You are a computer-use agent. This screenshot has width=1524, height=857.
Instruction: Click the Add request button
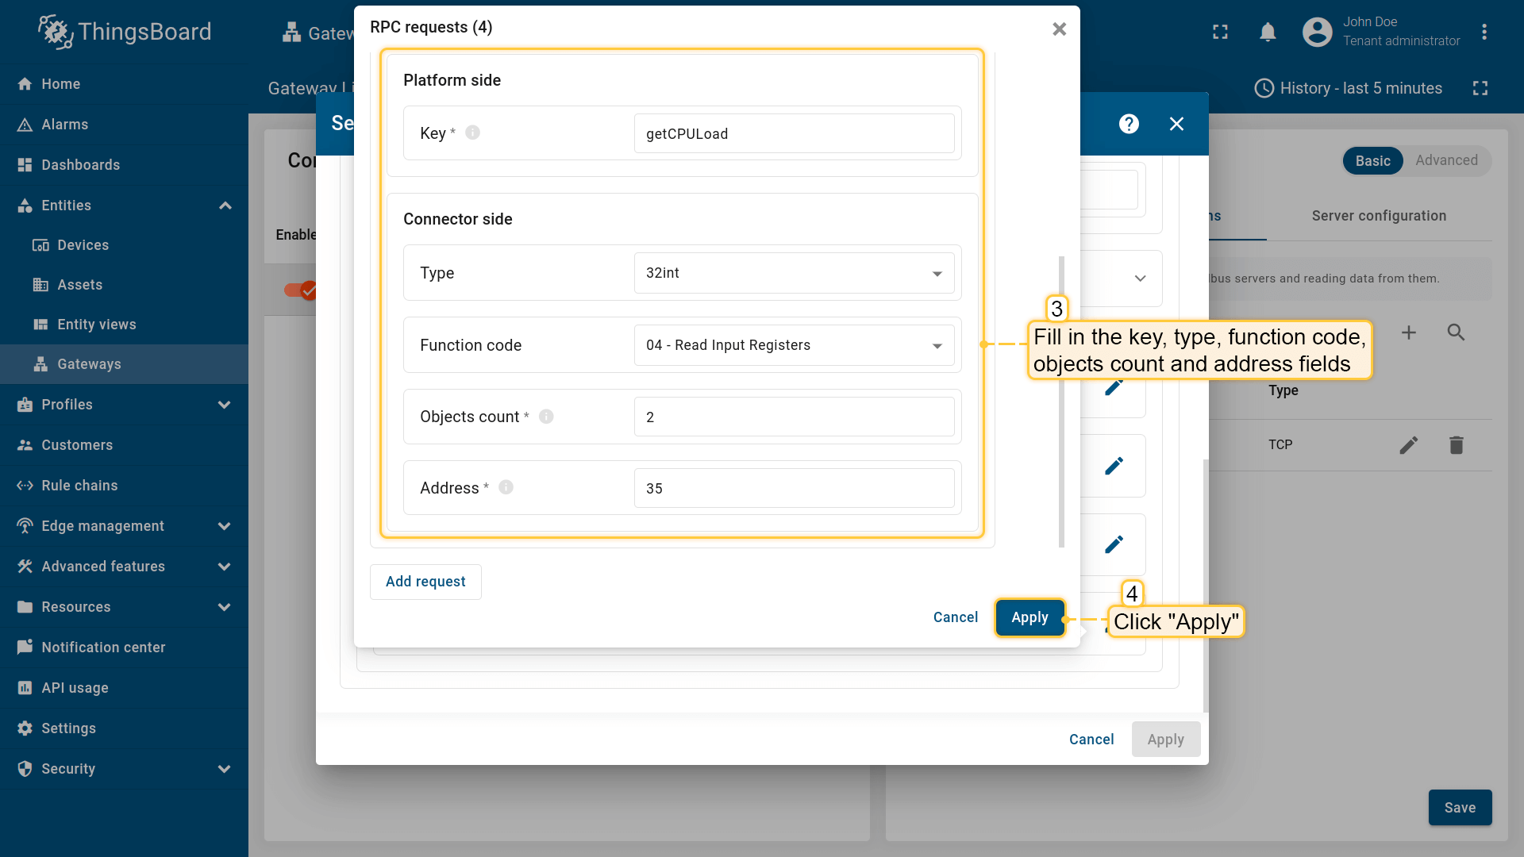pyautogui.click(x=425, y=582)
